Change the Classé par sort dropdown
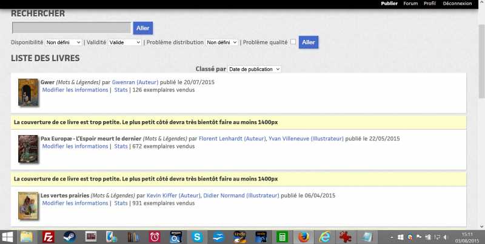Viewport: 485px width, 244px height. (x=254, y=70)
